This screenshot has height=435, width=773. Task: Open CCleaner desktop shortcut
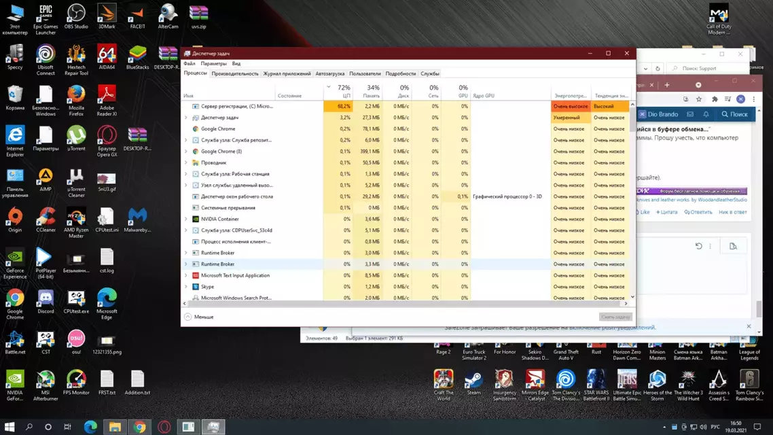(46, 220)
